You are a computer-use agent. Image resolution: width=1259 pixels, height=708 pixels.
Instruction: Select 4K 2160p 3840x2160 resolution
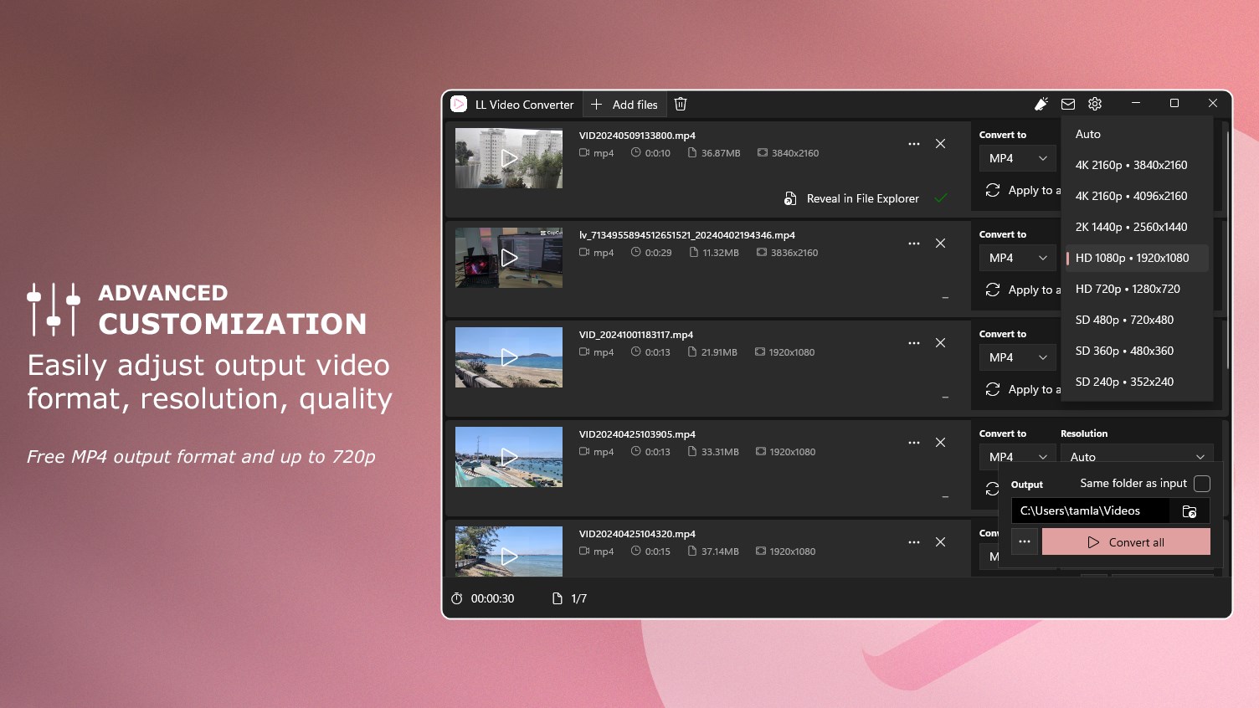tap(1137, 165)
